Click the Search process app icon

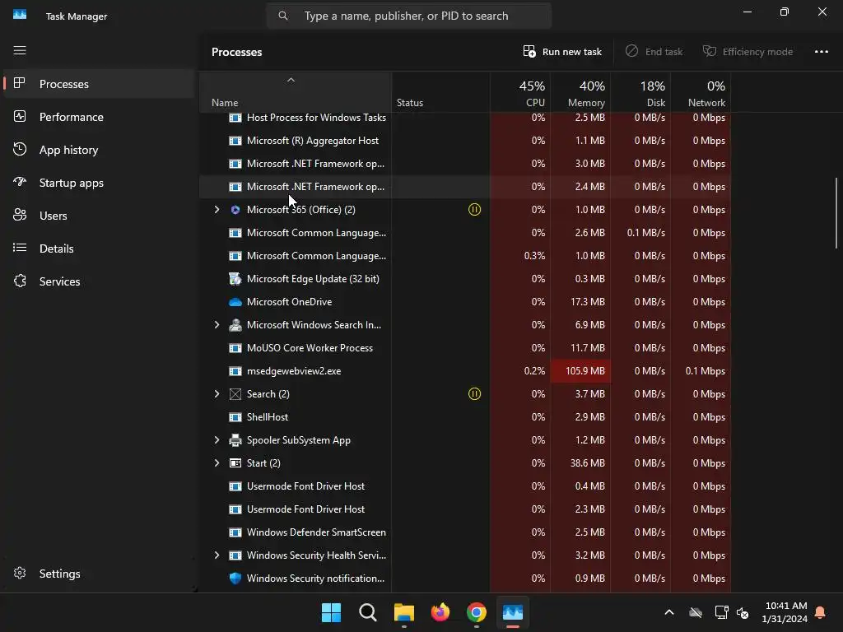235,394
